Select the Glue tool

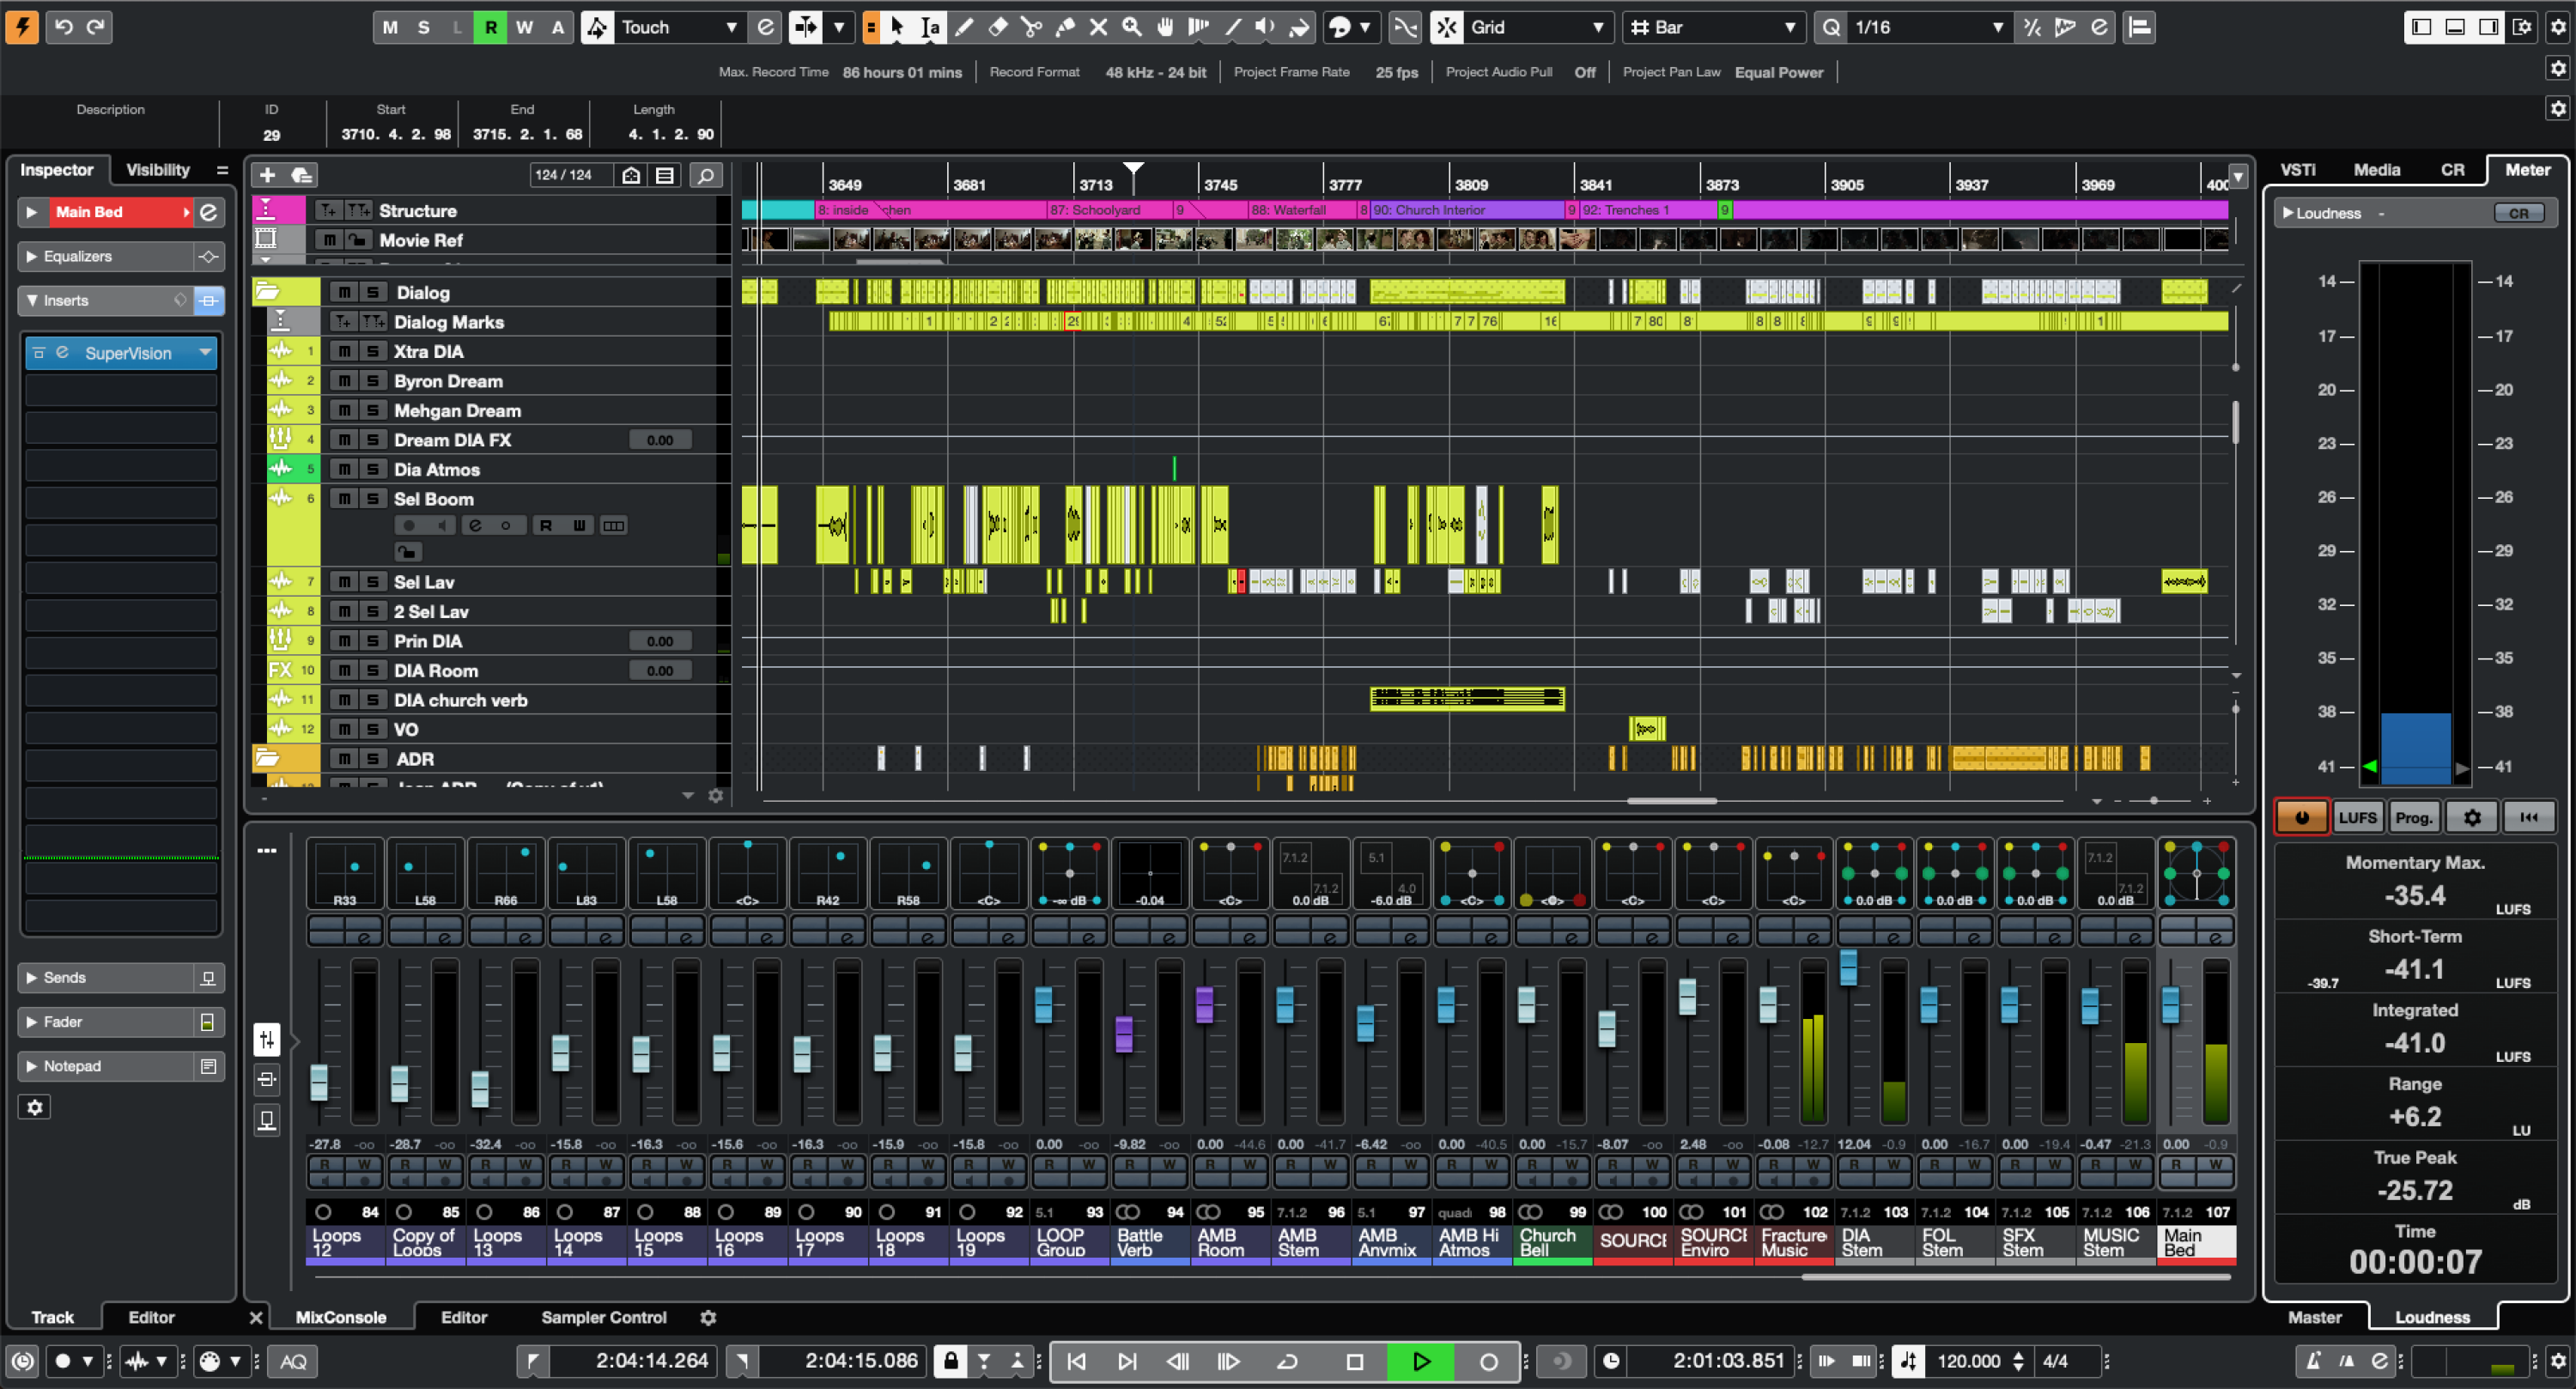point(1065,27)
